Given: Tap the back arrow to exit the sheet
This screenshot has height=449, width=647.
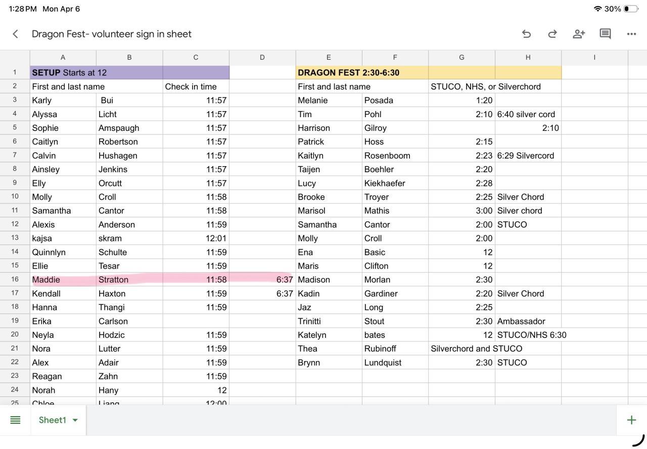Looking at the screenshot, I should (15, 34).
